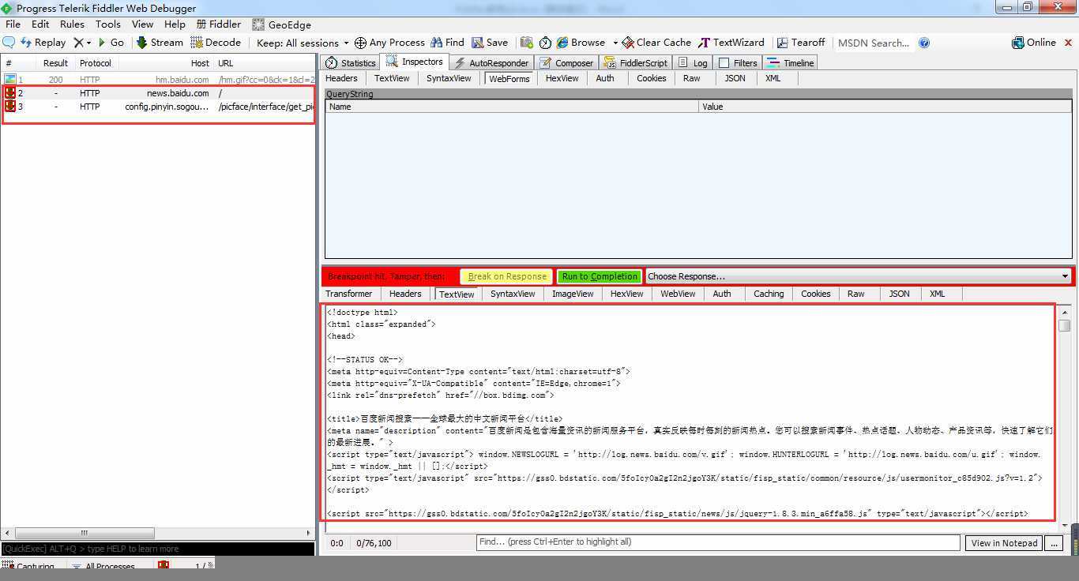Close the toolbar with red X
This screenshot has height=581, width=1079.
(x=1069, y=43)
